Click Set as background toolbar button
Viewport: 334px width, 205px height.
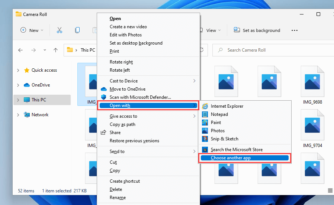[257, 30]
